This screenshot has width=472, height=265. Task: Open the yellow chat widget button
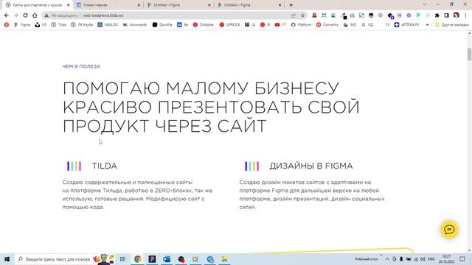[x=449, y=230]
